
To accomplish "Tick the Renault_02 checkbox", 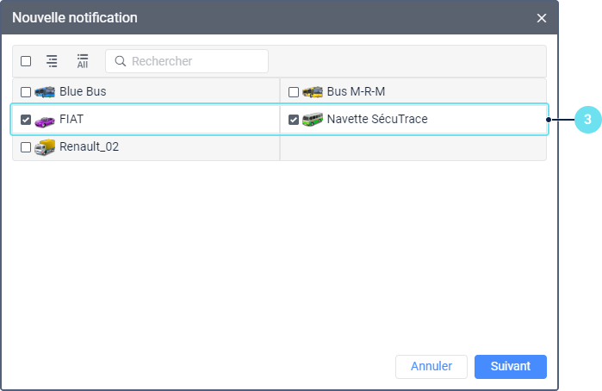I will click(x=26, y=147).
